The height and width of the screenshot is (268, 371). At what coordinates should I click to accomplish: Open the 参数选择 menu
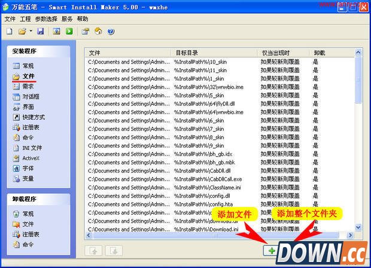click(46, 19)
